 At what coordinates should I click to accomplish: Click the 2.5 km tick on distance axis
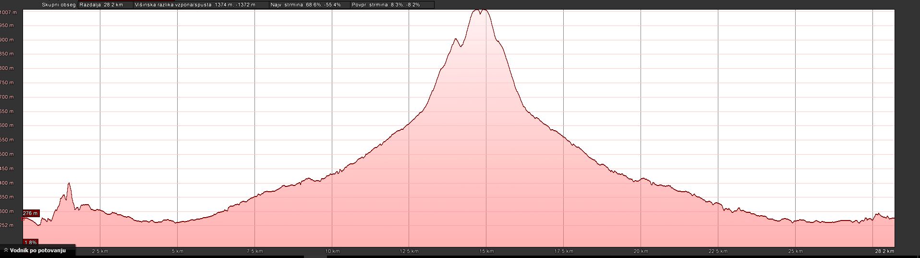pyautogui.click(x=100, y=251)
